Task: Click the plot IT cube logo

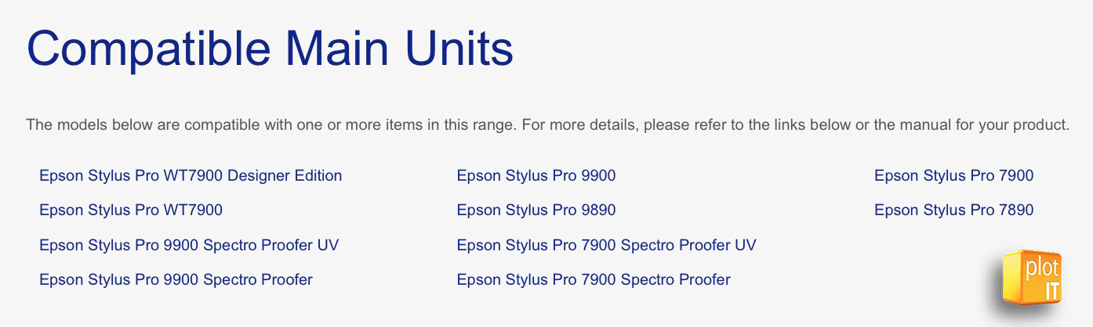Action: (x=1033, y=278)
